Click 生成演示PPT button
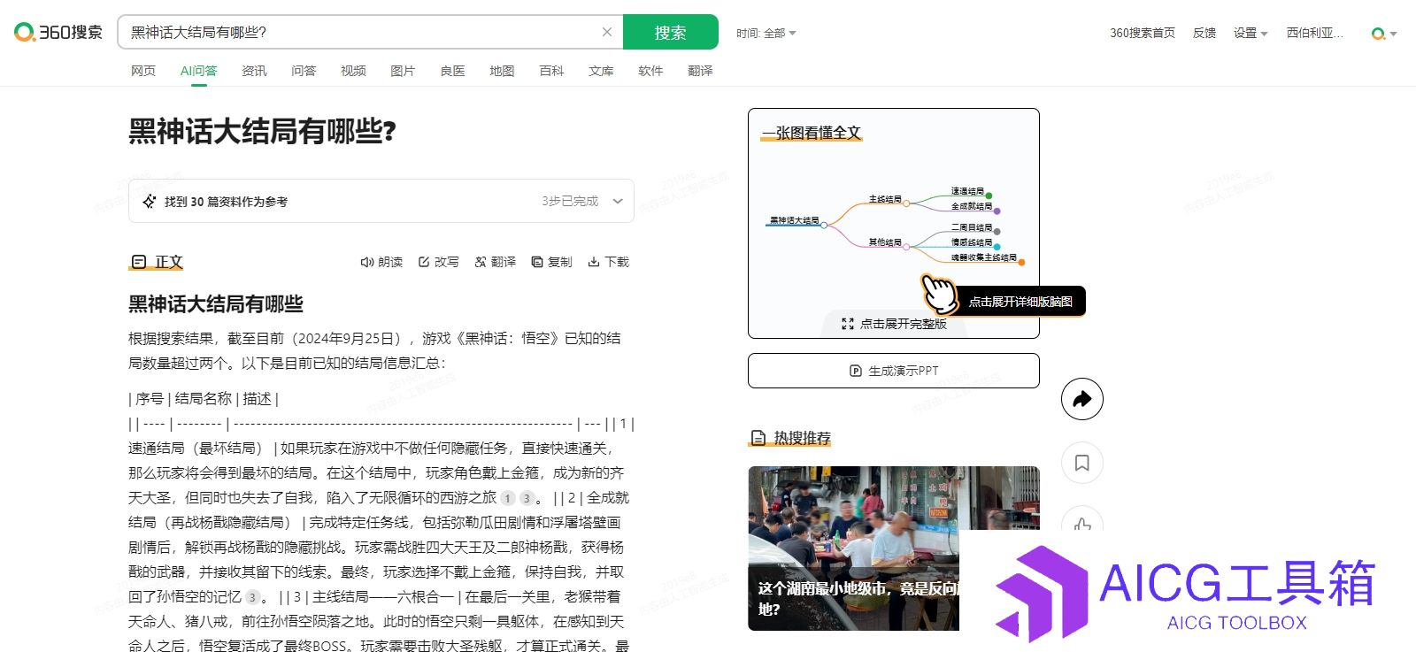Viewport: 1416px width, 652px height. 894,371
